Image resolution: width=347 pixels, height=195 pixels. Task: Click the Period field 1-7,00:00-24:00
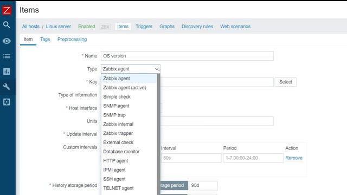click(253, 158)
